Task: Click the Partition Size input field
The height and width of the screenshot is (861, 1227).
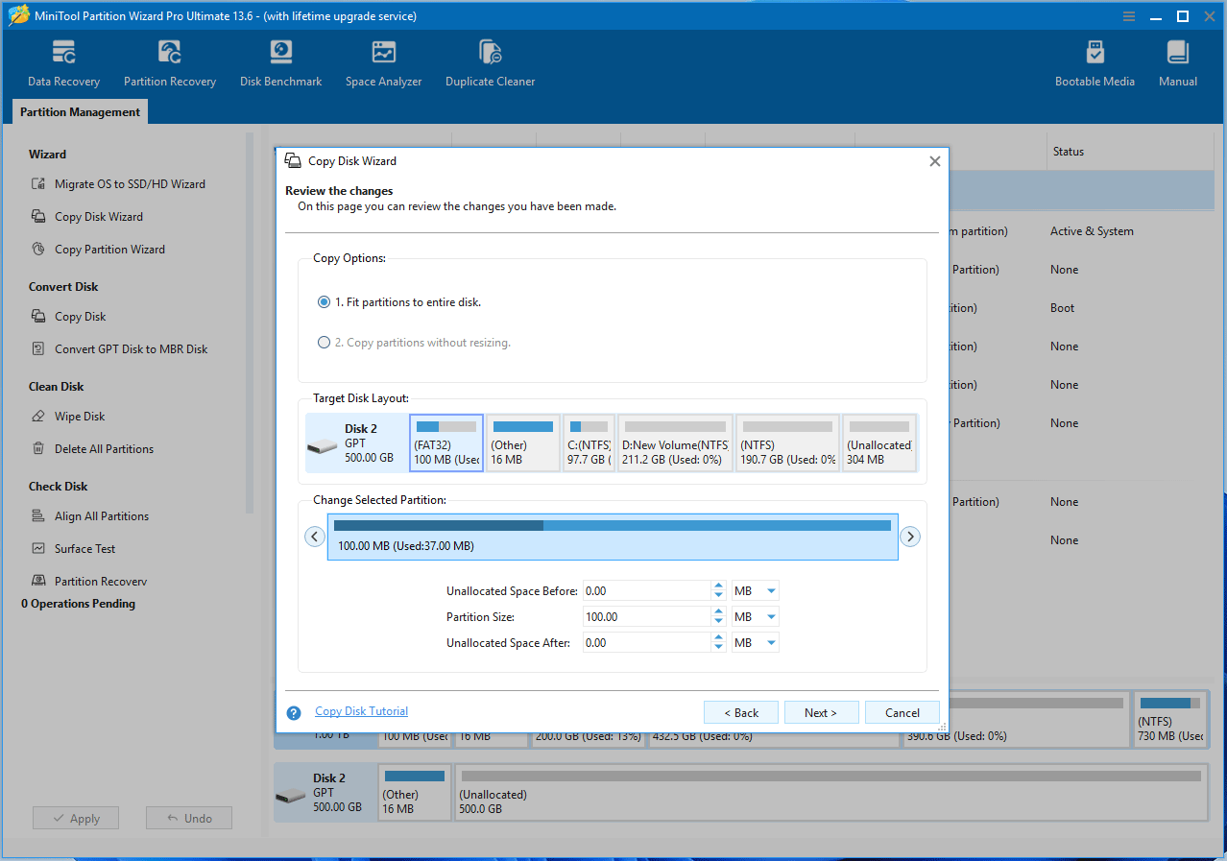Action: (x=647, y=617)
